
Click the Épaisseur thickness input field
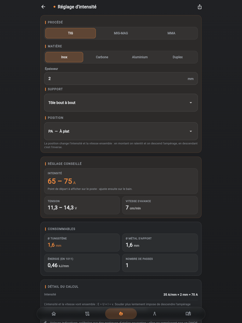[x=121, y=78]
